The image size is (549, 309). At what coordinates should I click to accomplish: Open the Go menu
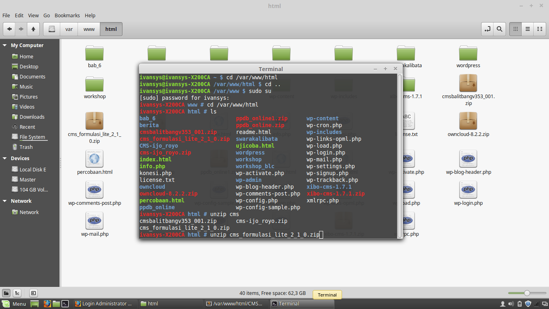pos(47,15)
